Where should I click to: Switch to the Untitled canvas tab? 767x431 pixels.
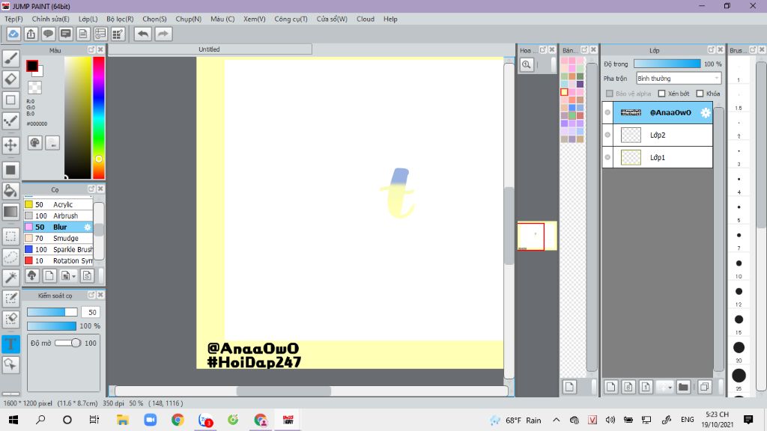[210, 49]
